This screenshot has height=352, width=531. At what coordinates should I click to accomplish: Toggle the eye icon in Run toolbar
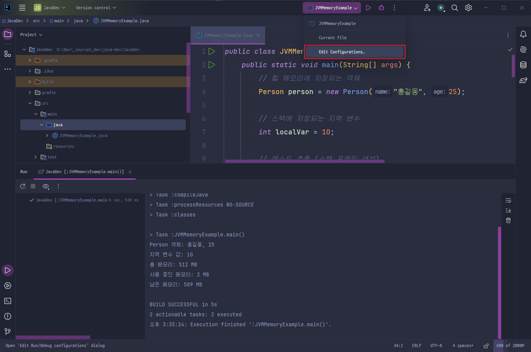46,186
